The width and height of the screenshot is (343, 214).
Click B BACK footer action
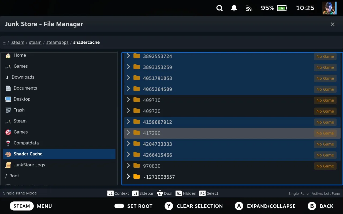click(320, 206)
